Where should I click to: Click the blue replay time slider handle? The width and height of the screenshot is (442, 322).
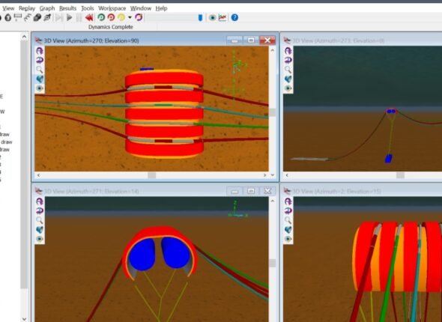click(201, 18)
